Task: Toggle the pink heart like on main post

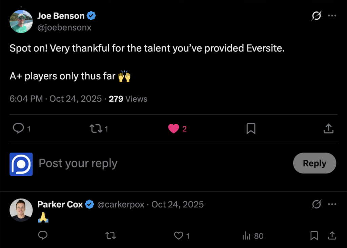Action: (174, 128)
